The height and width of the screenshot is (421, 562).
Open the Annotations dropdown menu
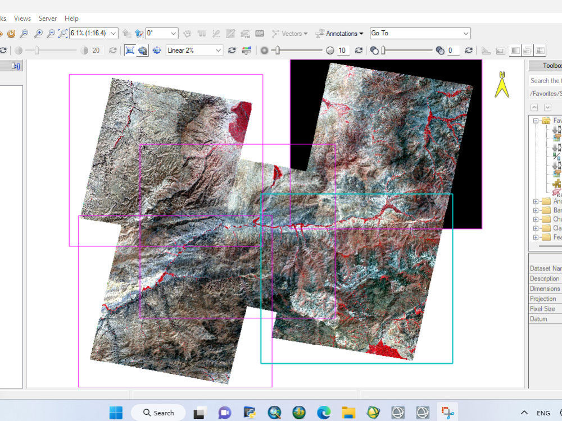pos(339,34)
